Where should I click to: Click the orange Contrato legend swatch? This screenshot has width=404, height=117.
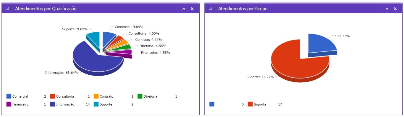(96, 96)
